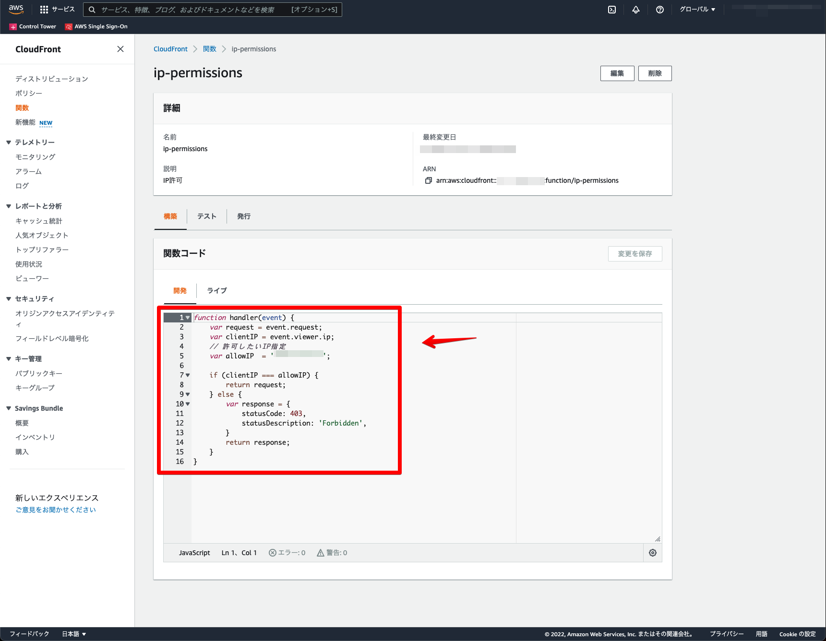
Task: Collapse the Savings Bundle section
Action: 9,408
